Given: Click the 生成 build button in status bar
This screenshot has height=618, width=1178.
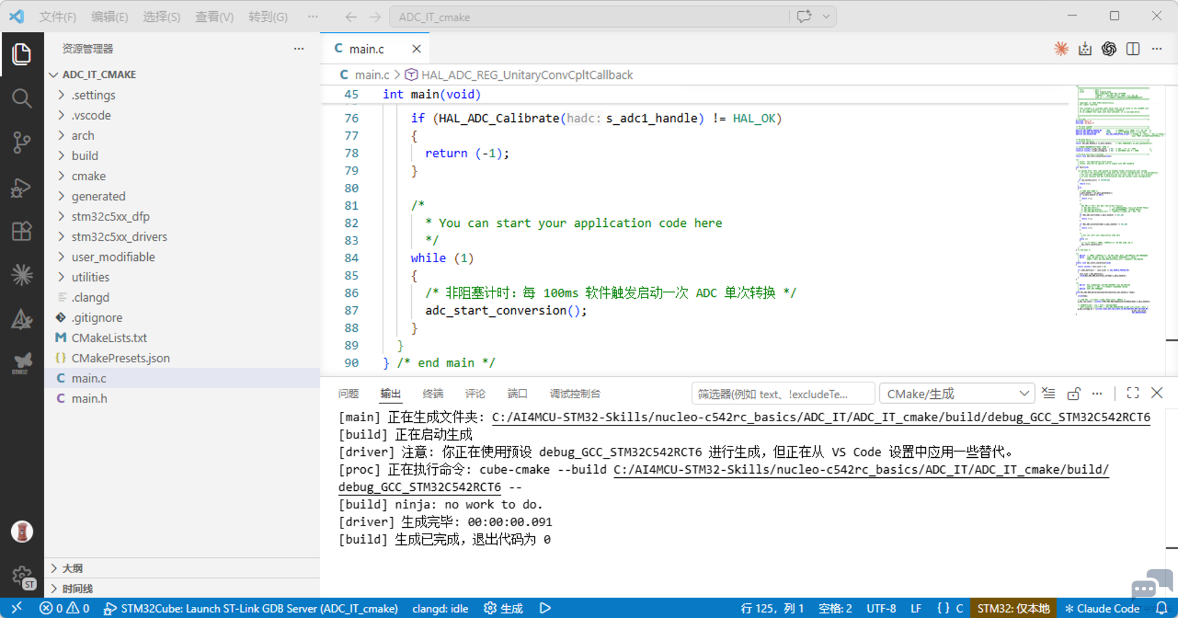Looking at the screenshot, I should (x=503, y=608).
